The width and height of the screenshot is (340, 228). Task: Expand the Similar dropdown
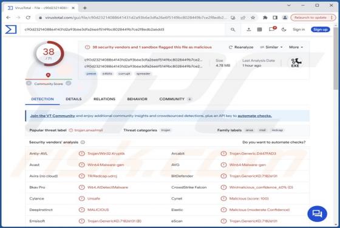click(271, 47)
